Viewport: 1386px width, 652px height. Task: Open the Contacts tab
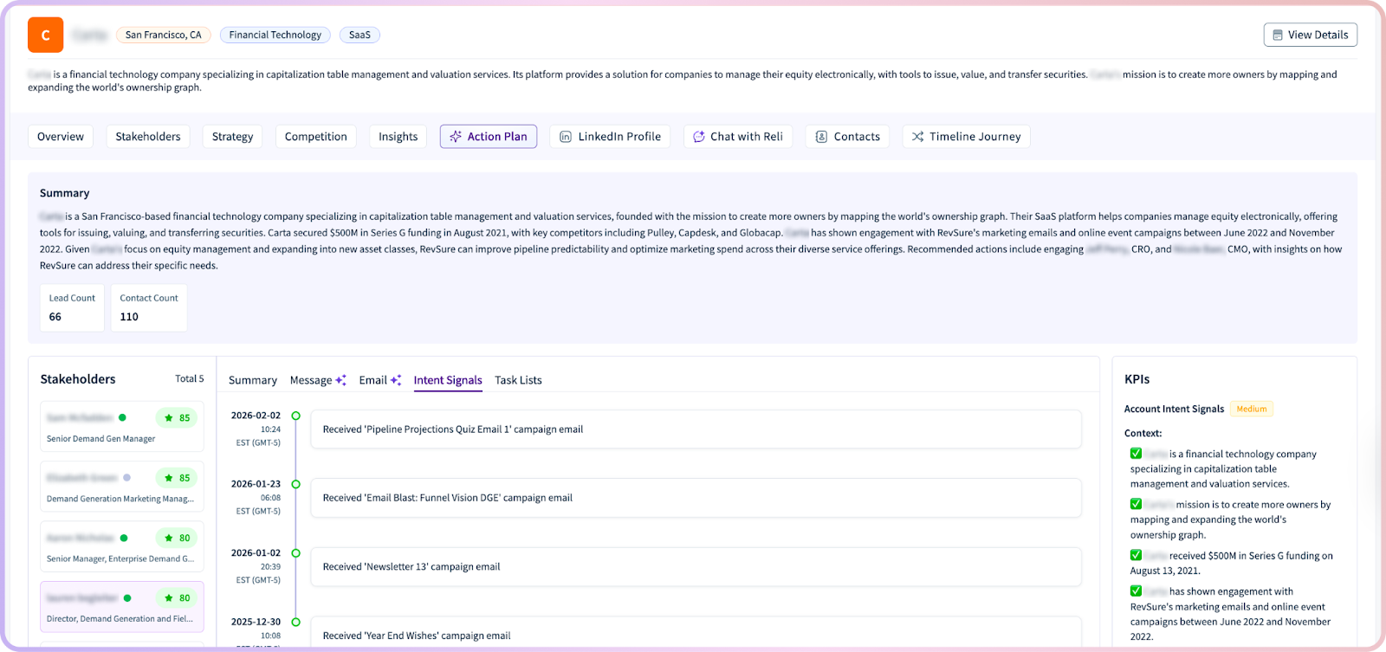tap(847, 137)
